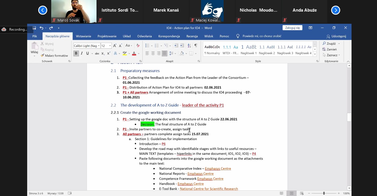
Task: Undo the last action in Word
Action: point(41,28)
